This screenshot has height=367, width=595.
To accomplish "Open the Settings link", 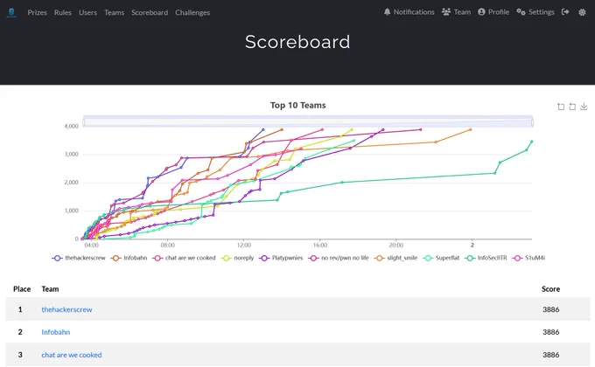I will pyautogui.click(x=535, y=12).
